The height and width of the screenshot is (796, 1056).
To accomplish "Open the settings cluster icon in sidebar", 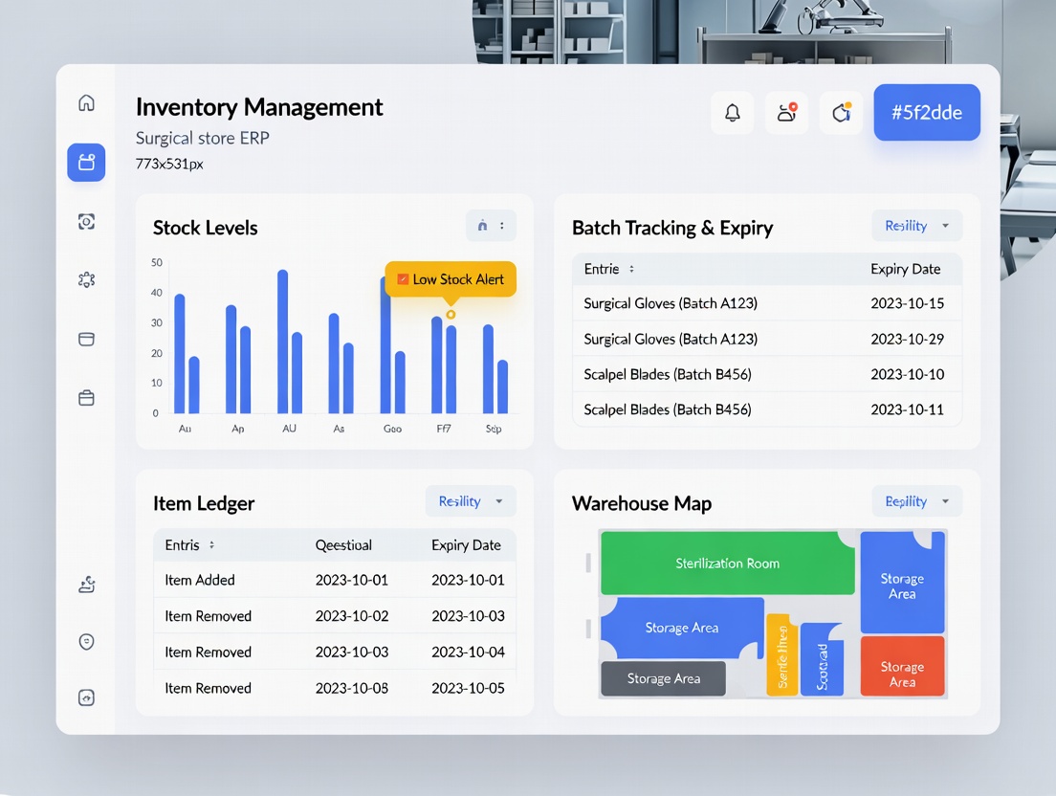I will (86, 279).
